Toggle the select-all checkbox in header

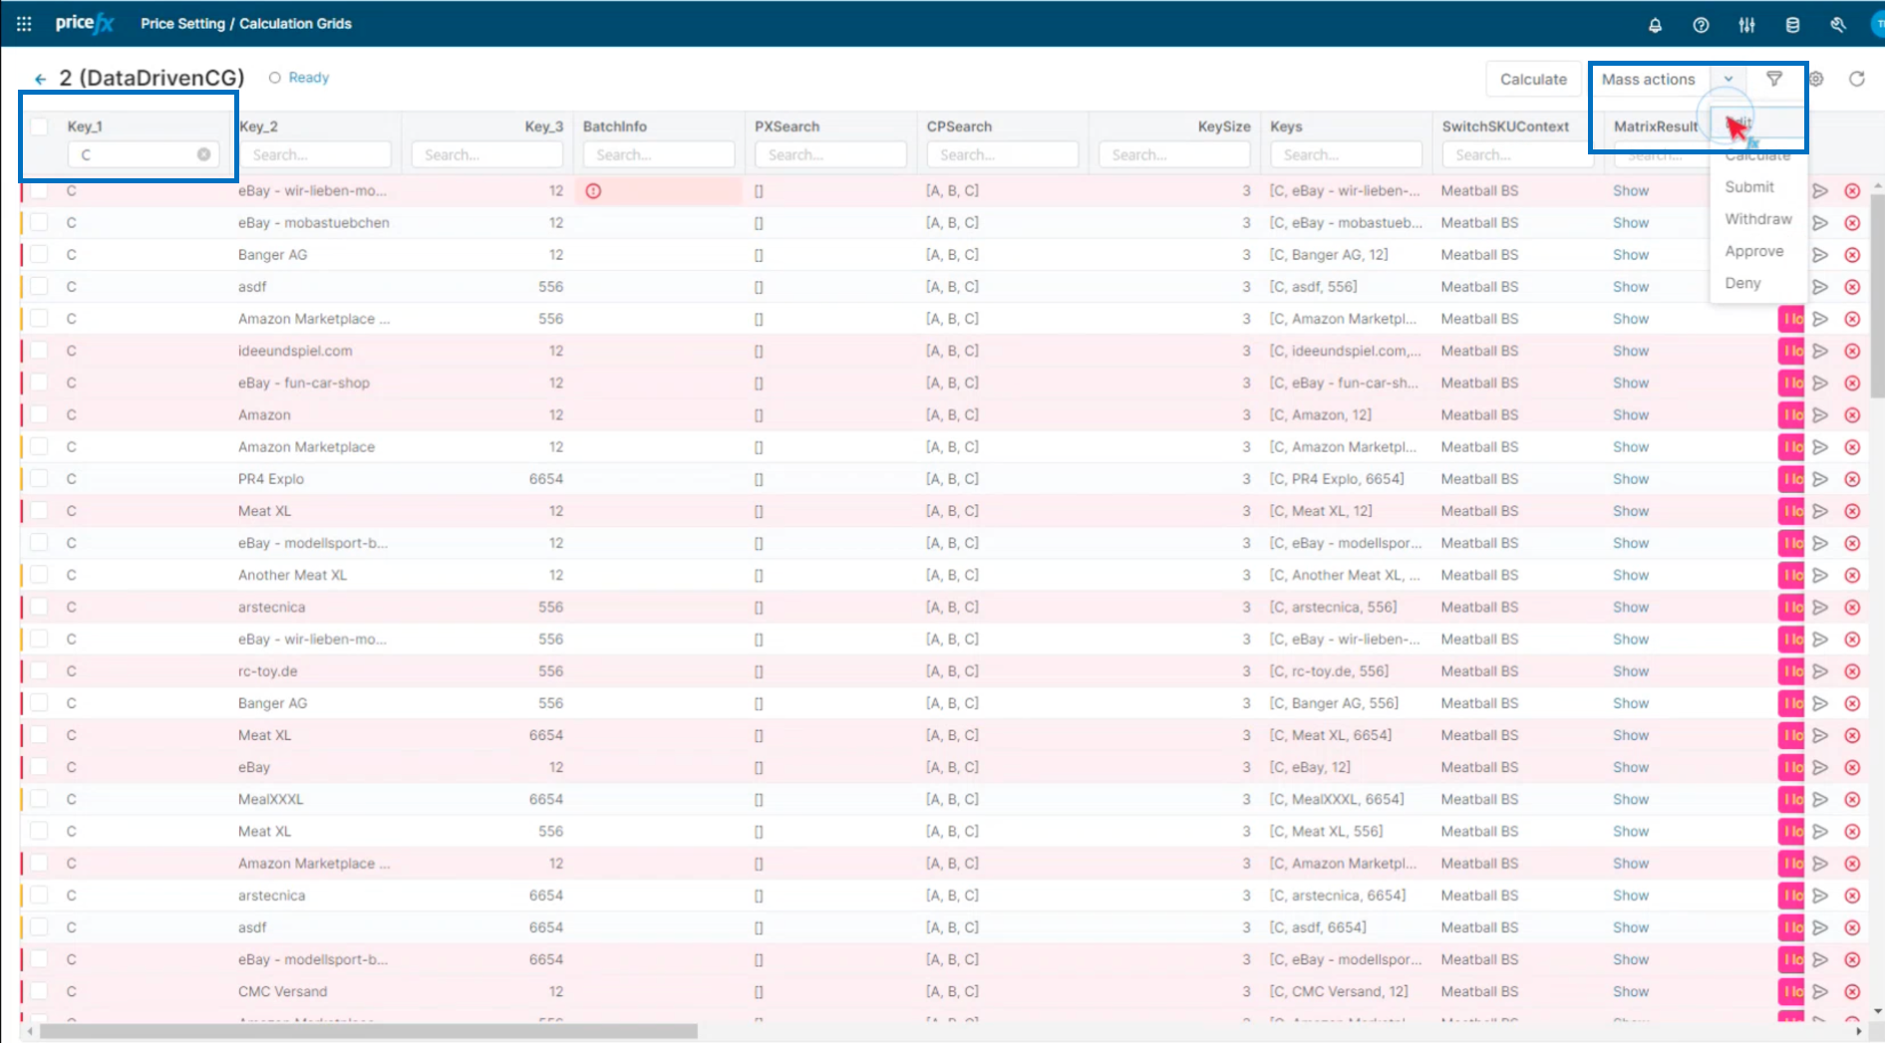[39, 127]
